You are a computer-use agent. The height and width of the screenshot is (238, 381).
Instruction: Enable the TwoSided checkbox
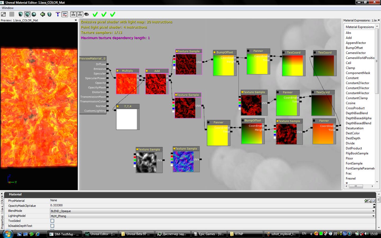coord(52,221)
